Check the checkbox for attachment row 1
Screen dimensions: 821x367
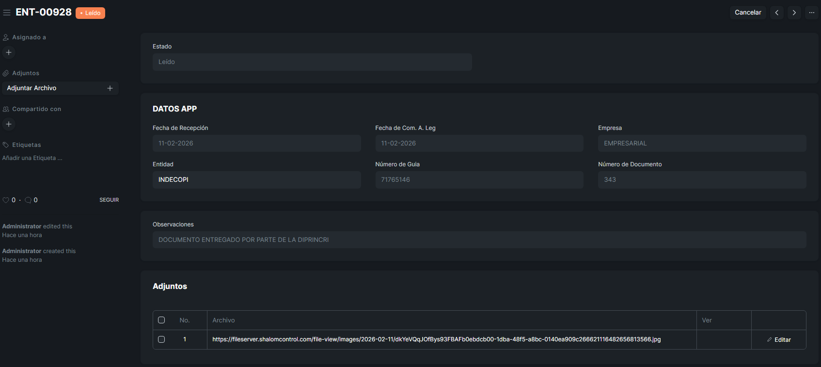point(161,339)
